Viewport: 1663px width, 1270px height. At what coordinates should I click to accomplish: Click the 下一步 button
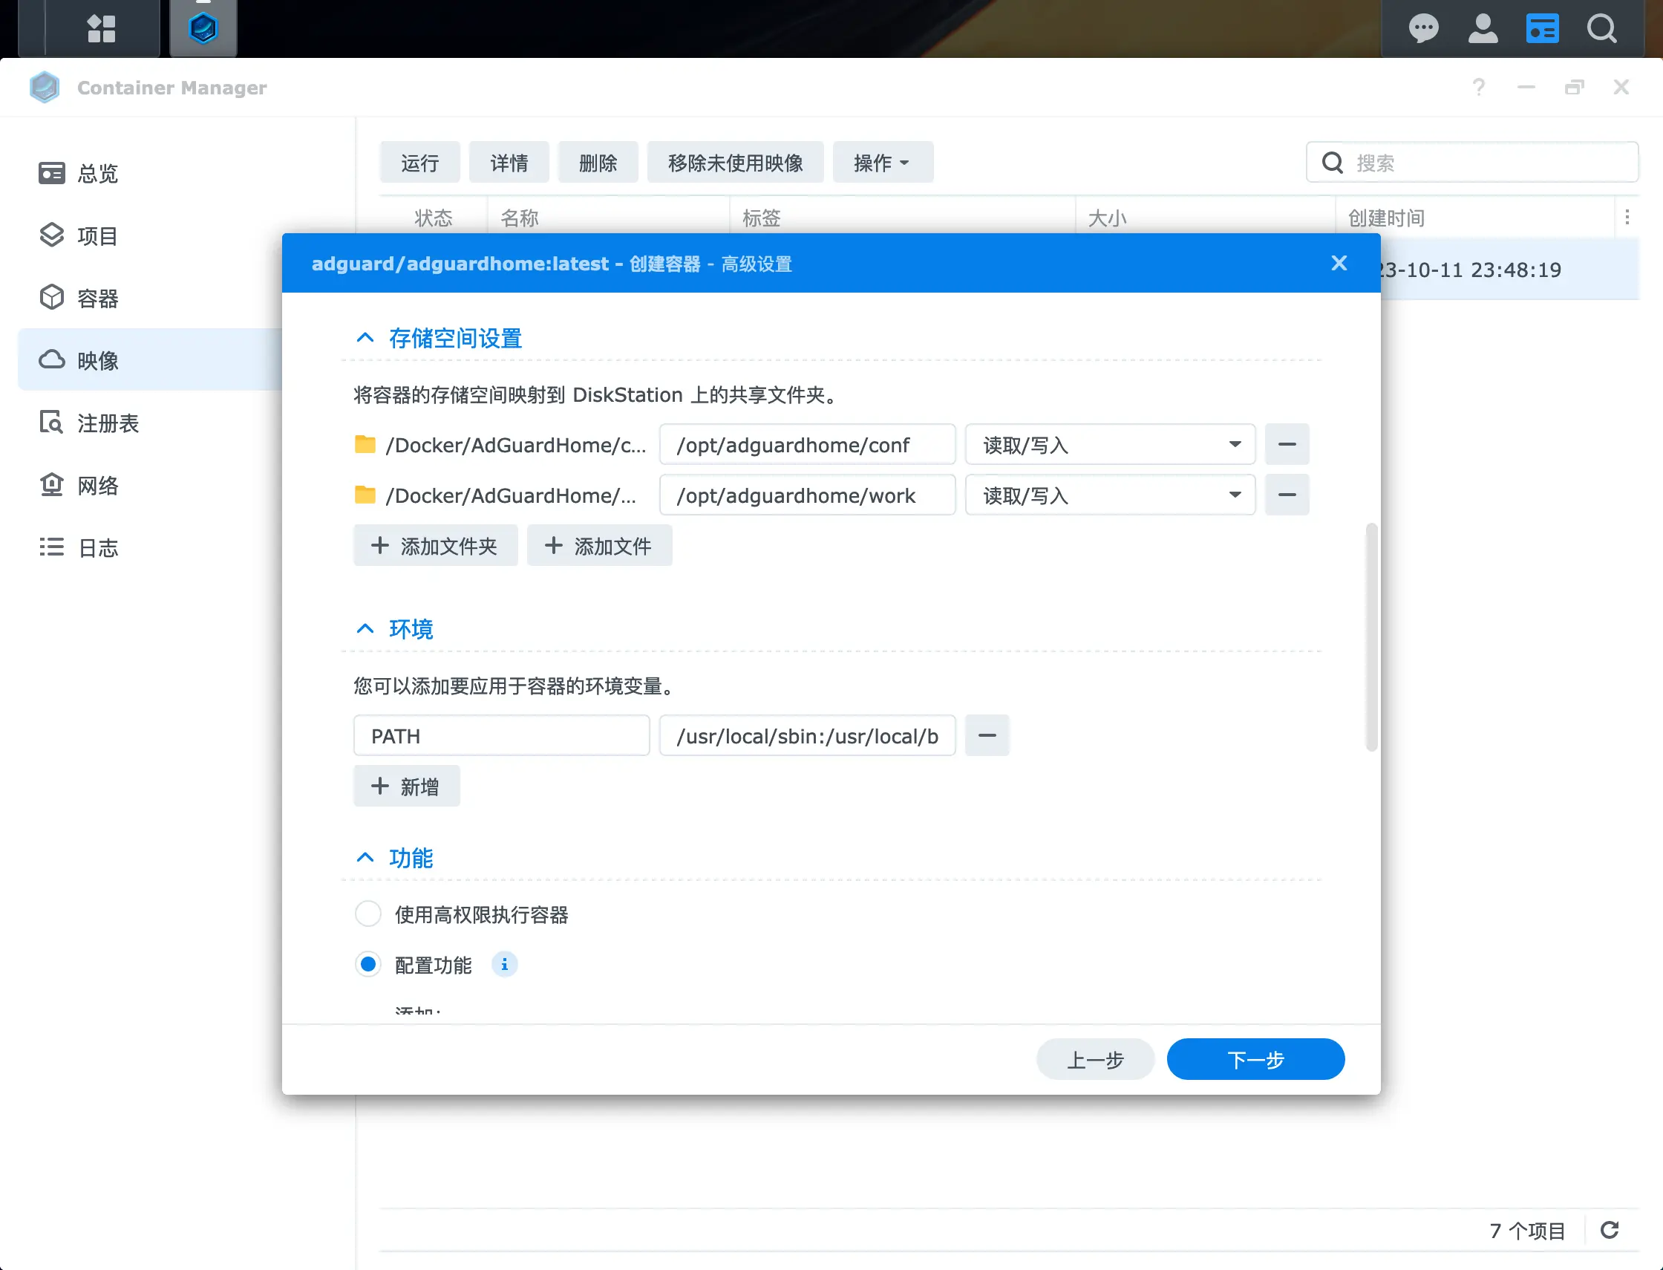tap(1255, 1059)
